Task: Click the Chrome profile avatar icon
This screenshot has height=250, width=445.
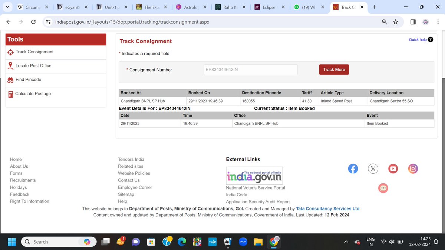Action: point(426,22)
